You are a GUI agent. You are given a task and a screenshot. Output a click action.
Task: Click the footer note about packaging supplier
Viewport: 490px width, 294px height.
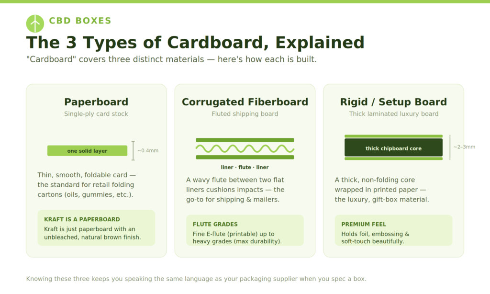click(196, 279)
